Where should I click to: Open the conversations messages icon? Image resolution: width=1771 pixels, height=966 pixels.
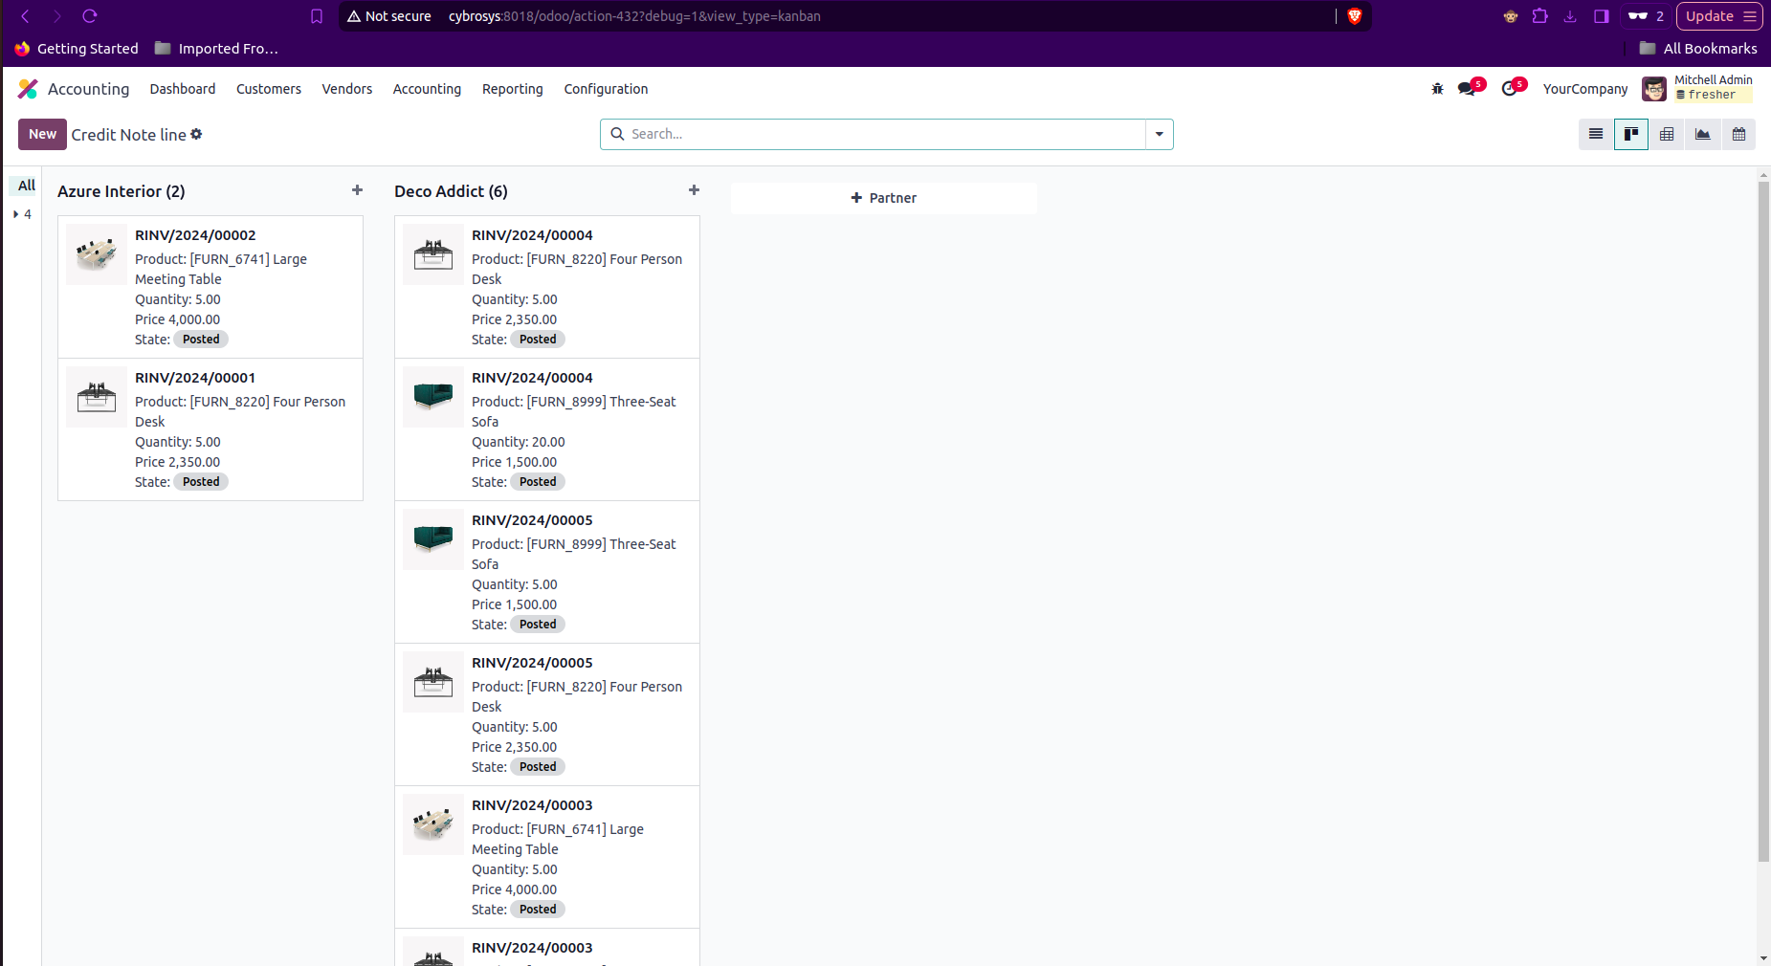(1467, 89)
